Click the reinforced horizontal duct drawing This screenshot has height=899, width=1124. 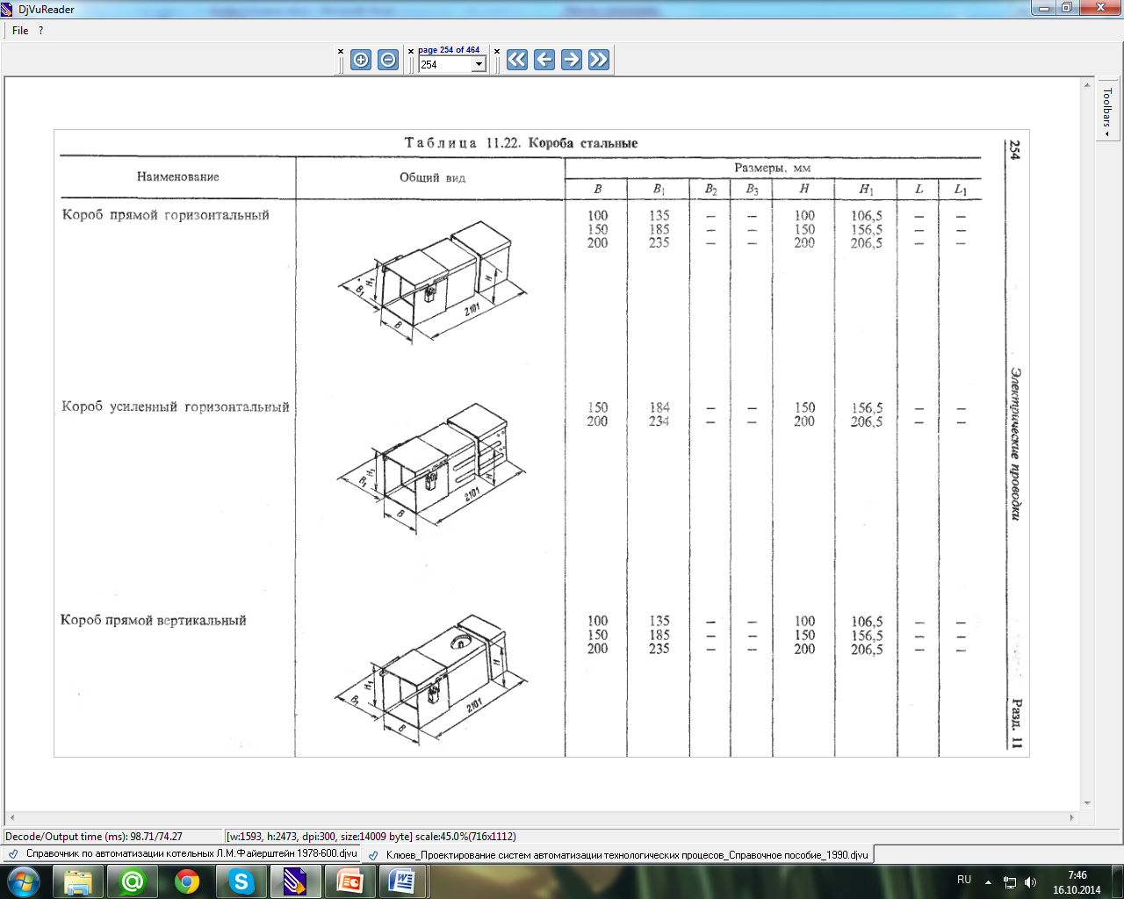coord(432,468)
